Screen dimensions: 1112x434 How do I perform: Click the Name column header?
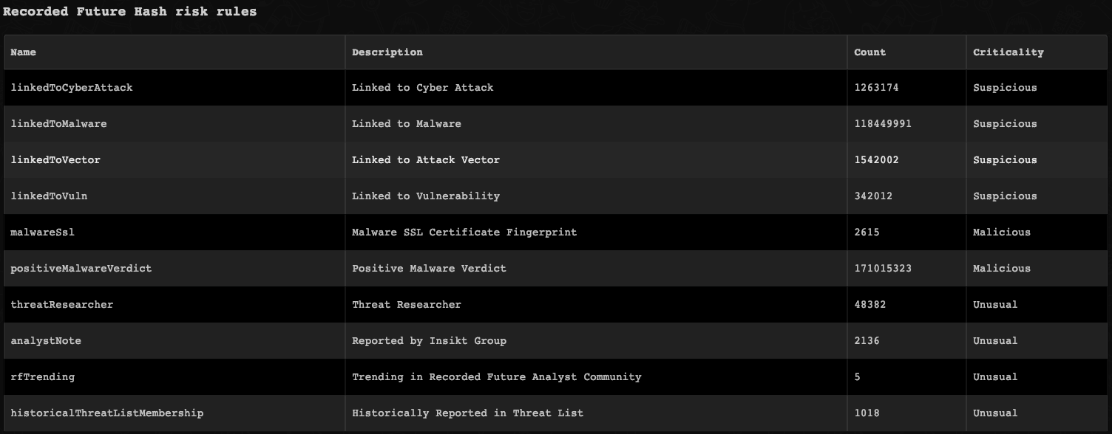pos(24,52)
